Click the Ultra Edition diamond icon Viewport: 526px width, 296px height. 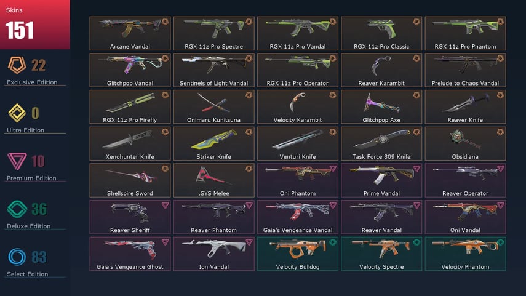click(17, 113)
